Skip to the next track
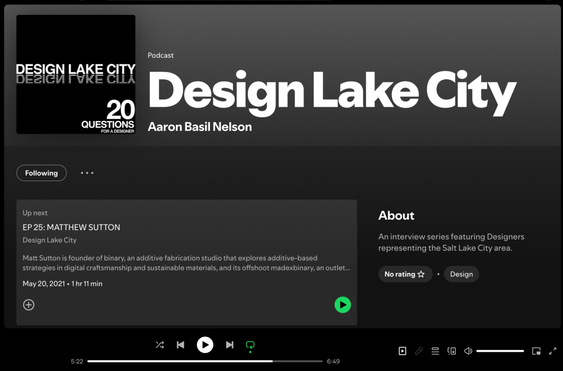 click(230, 345)
